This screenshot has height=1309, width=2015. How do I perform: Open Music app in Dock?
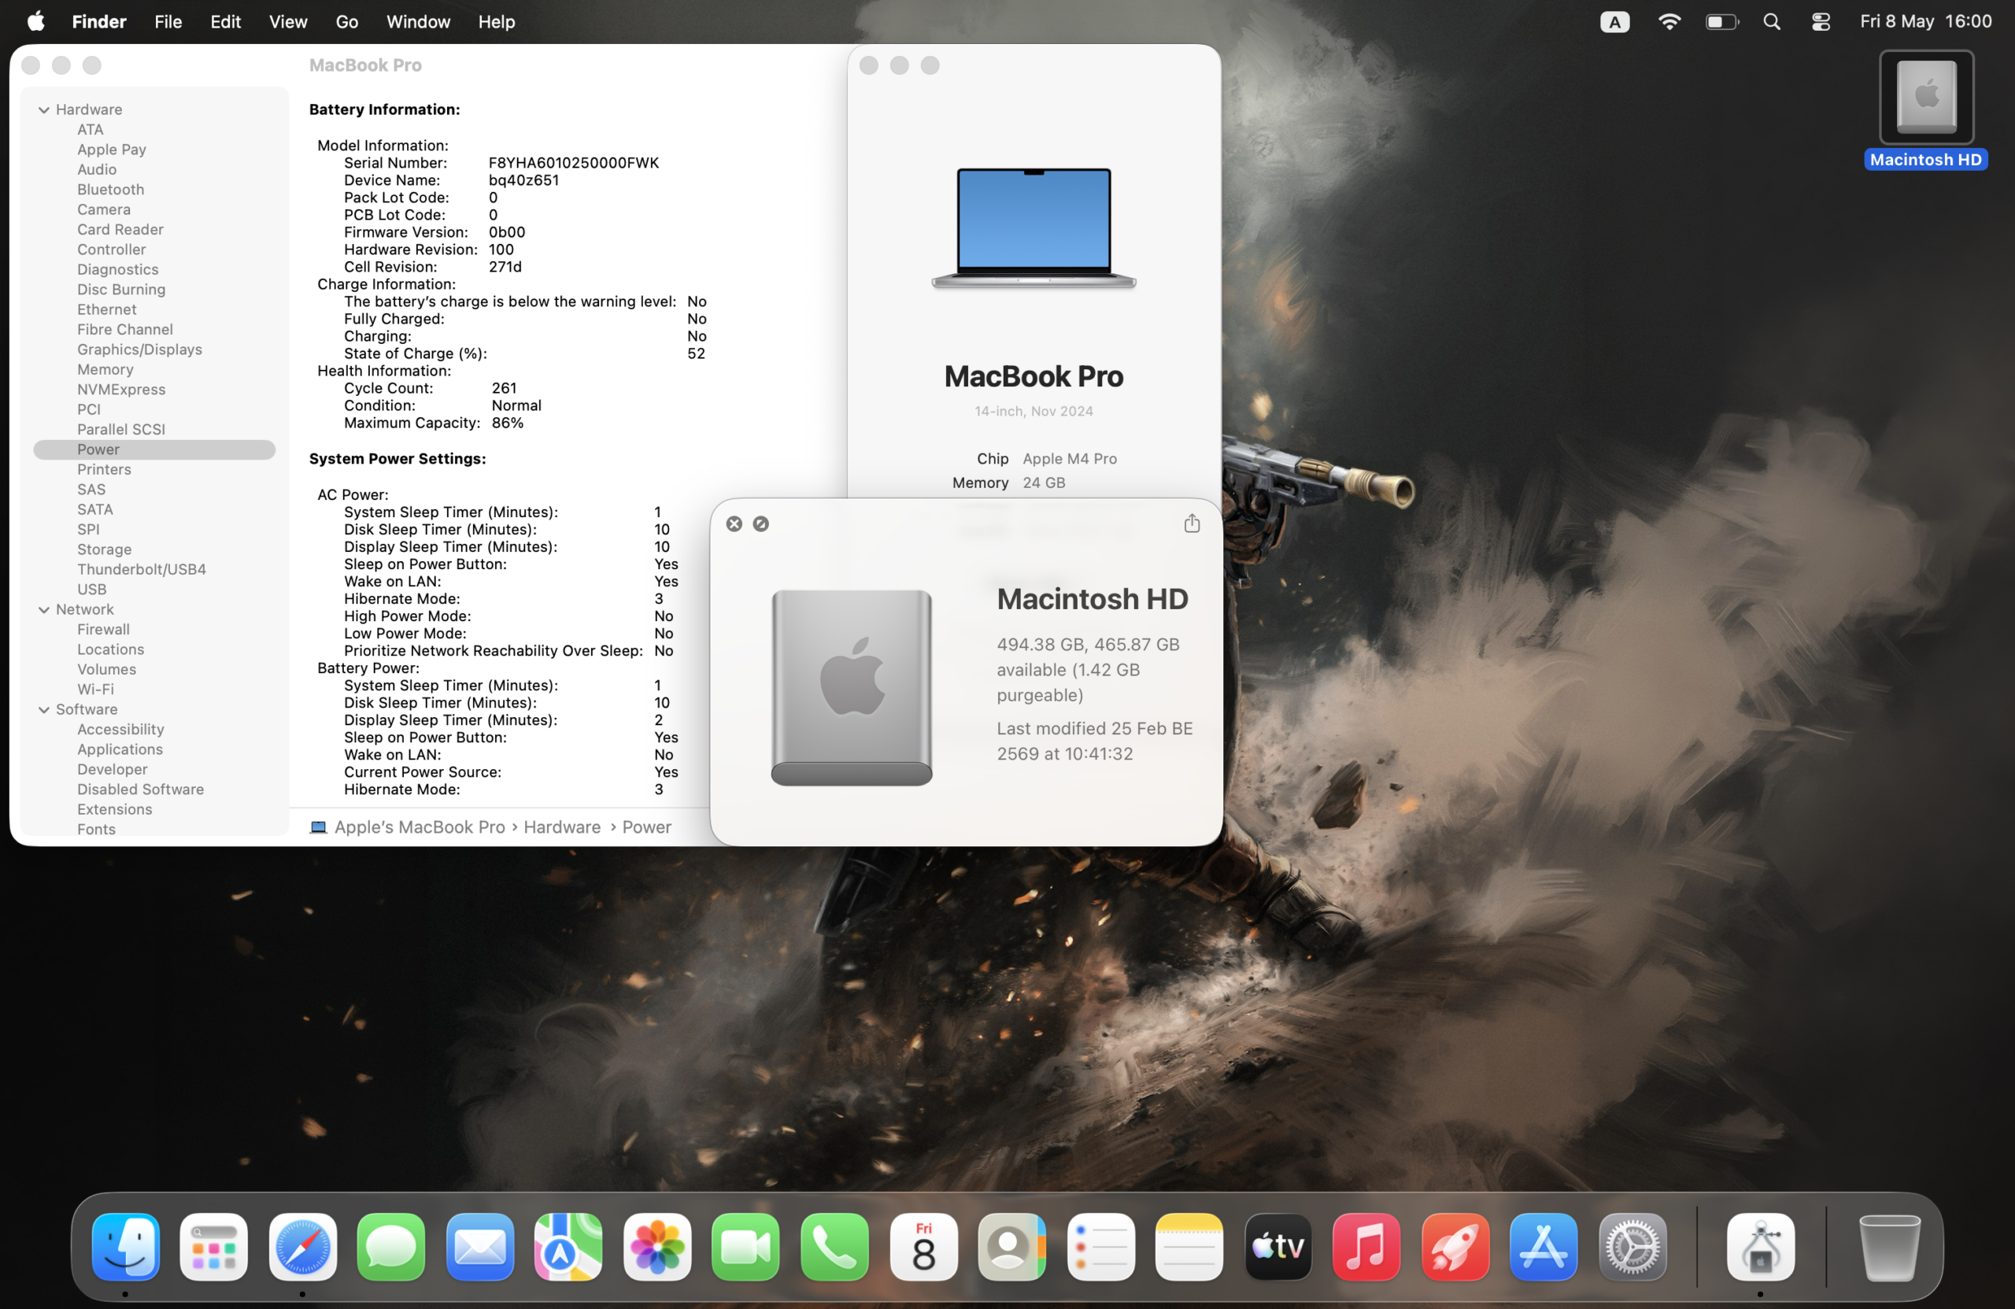[x=1366, y=1246]
